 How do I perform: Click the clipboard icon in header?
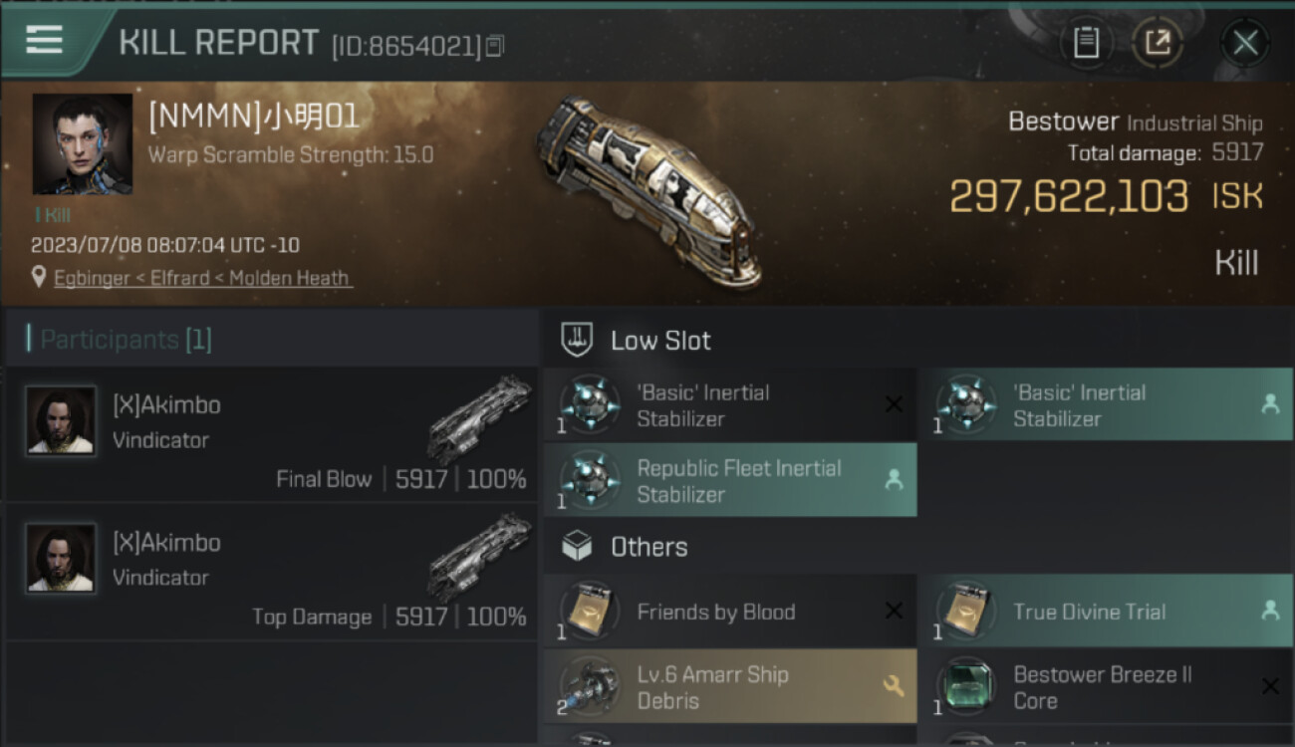[1086, 42]
